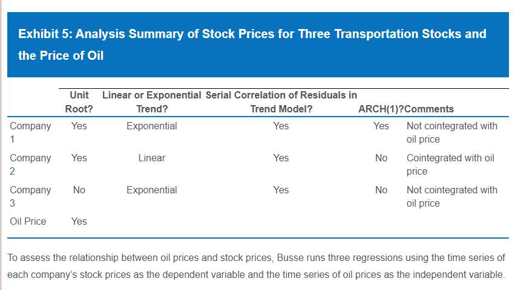This screenshot has height=290, width=515.
Task: Select the "Company 1" row label
Action: point(30,132)
